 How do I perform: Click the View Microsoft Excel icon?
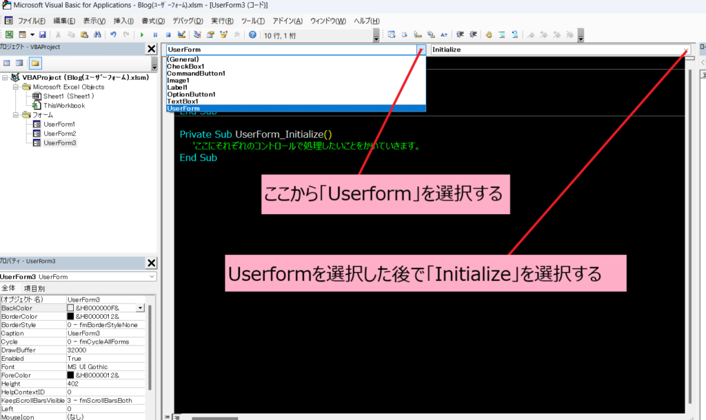(x=10, y=34)
